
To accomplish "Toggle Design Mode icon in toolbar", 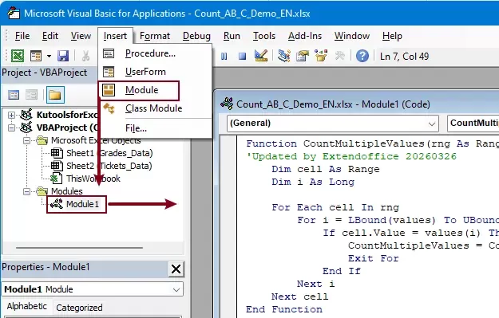I will click(x=261, y=56).
